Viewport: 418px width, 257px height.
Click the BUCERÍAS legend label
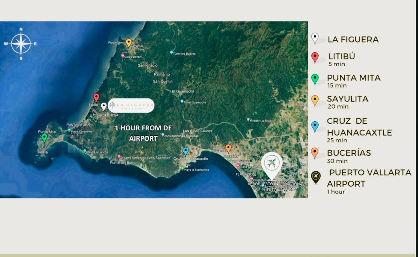[349, 153]
